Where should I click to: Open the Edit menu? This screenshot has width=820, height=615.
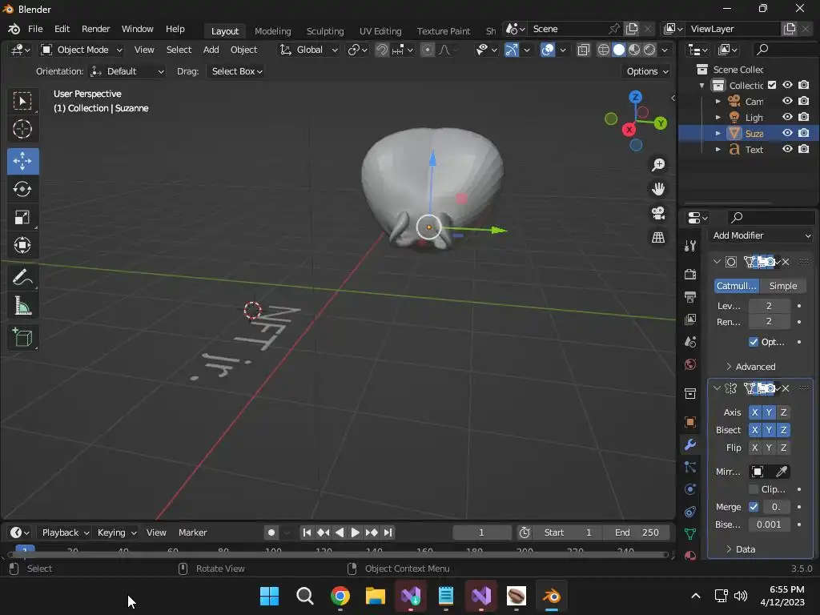(62, 29)
